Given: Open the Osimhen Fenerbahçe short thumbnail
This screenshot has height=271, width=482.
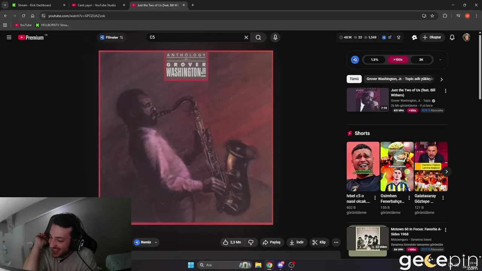Looking at the screenshot, I should tap(397, 166).
